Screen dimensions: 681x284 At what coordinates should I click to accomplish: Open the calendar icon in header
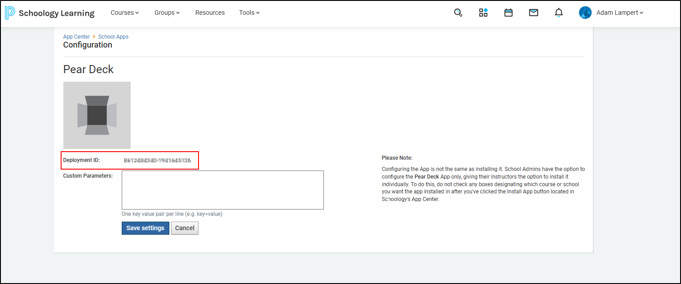509,13
